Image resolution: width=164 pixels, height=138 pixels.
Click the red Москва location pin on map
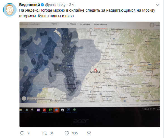(x=96, y=70)
